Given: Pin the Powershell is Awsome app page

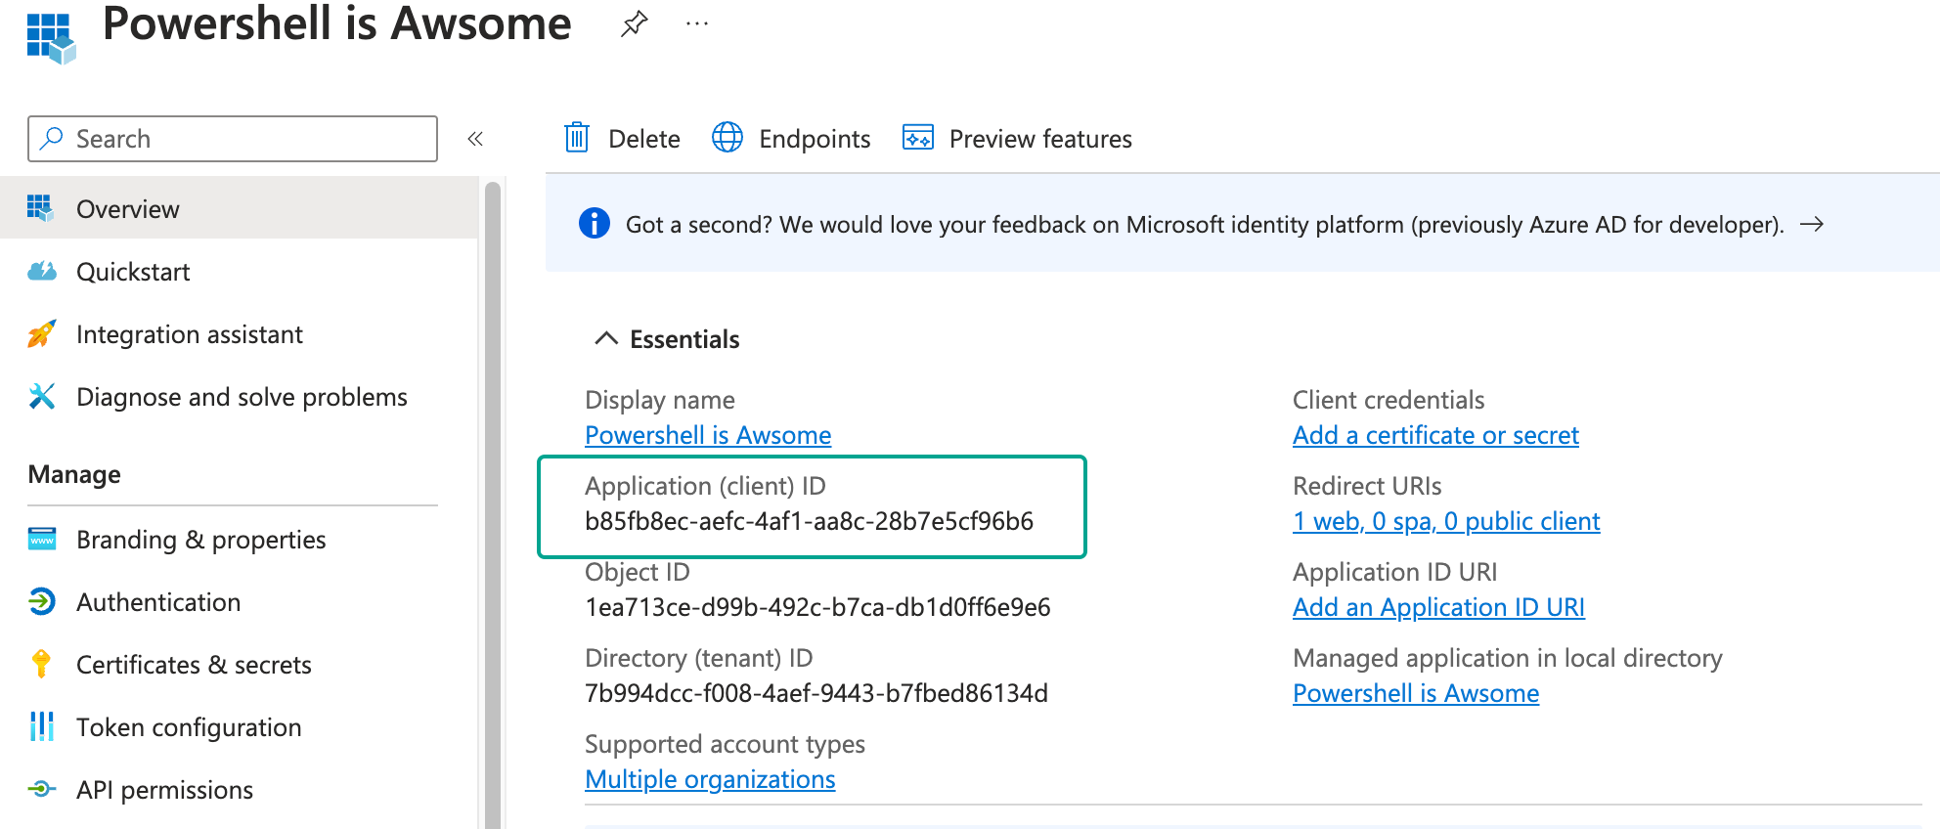Looking at the screenshot, I should pyautogui.click(x=634, y=23).
